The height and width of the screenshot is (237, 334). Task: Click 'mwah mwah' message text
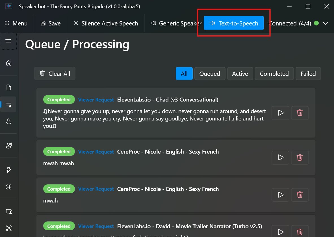click(x=58, y=163)
